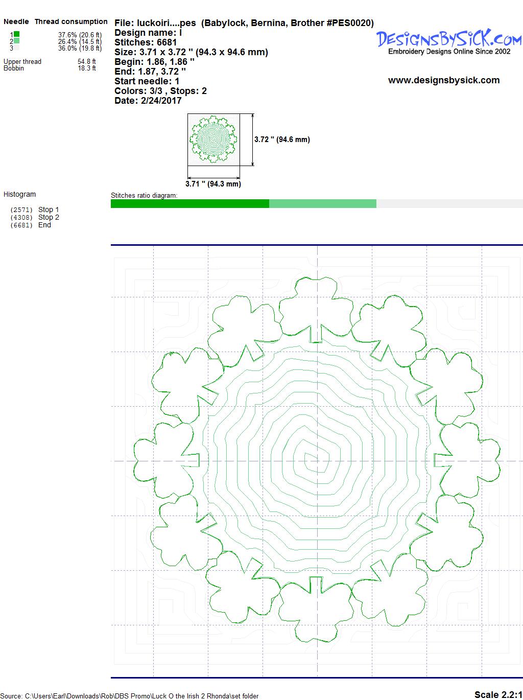Select the needle 3 white thread swatch

tap(16, 48)
